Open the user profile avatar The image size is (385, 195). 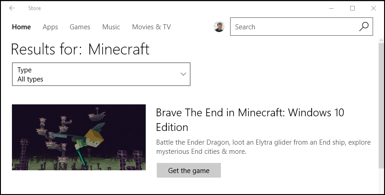(219, 27)
